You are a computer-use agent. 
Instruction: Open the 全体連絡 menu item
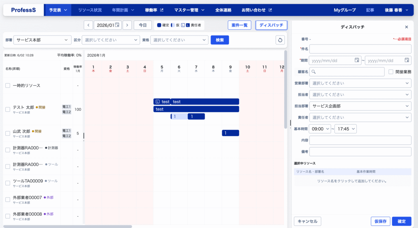pos(223,10)
